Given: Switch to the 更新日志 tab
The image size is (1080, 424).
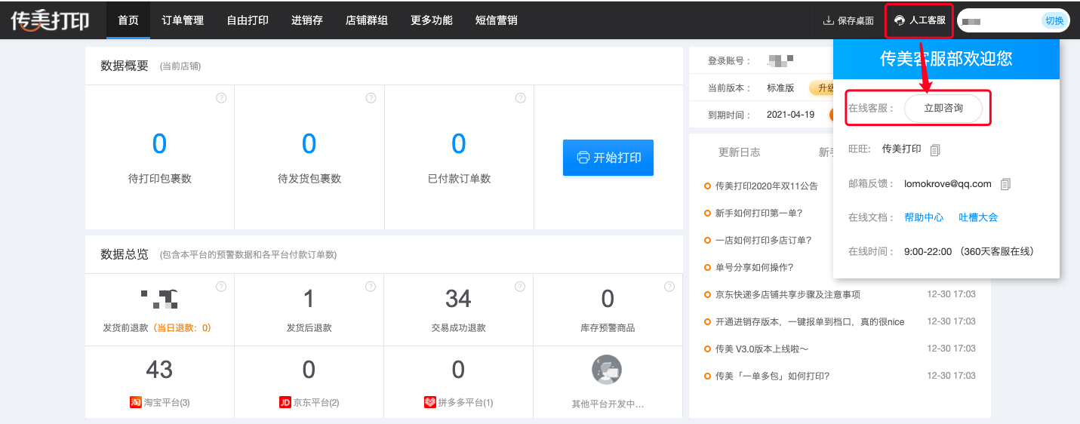Looking at the screenshot, I should [740, 152].
